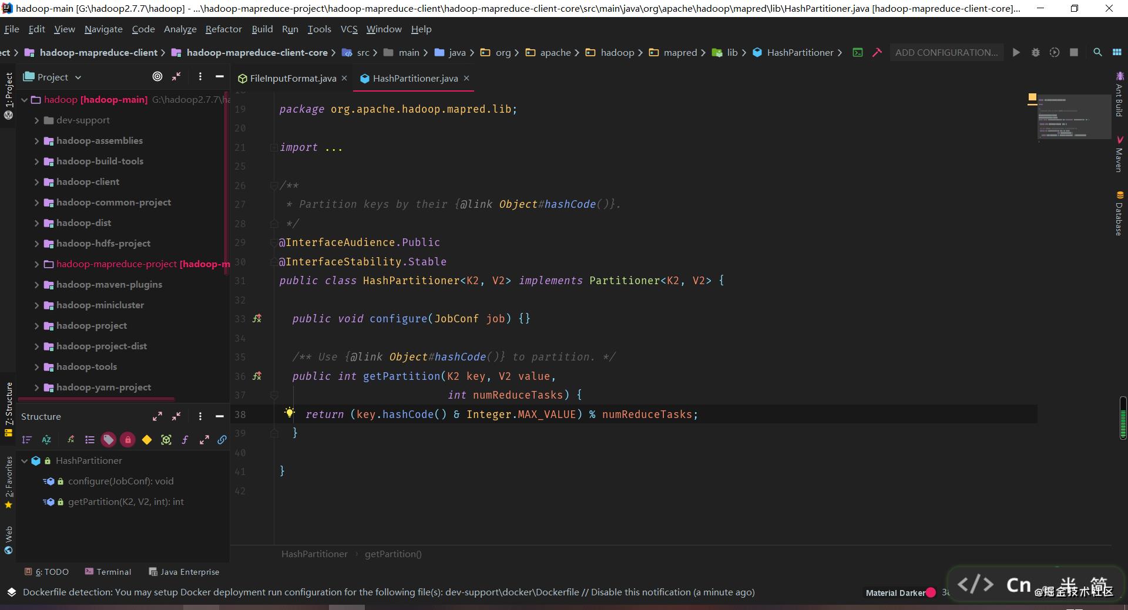This screenshot has height=610, width=1128.
Task: Collapse HashPartitioner node in Structure
Action: tap(25, 461)
